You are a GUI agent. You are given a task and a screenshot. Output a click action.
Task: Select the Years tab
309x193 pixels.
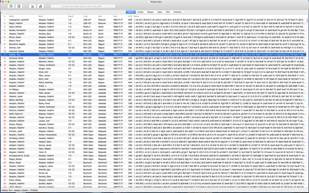coord(160,12)
